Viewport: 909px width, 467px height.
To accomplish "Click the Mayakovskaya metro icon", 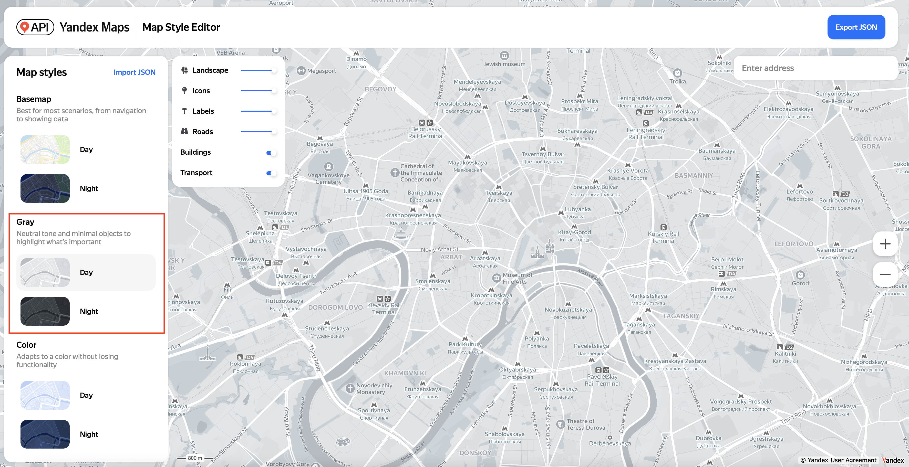I will (468, 157).
